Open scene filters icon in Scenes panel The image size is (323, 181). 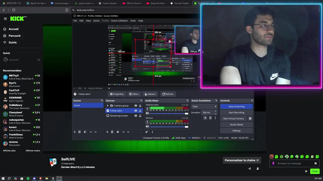[x=85, y=132]
